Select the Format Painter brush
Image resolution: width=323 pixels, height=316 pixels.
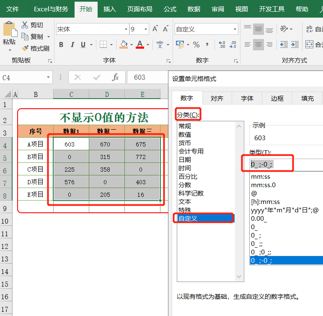[25, 48]
